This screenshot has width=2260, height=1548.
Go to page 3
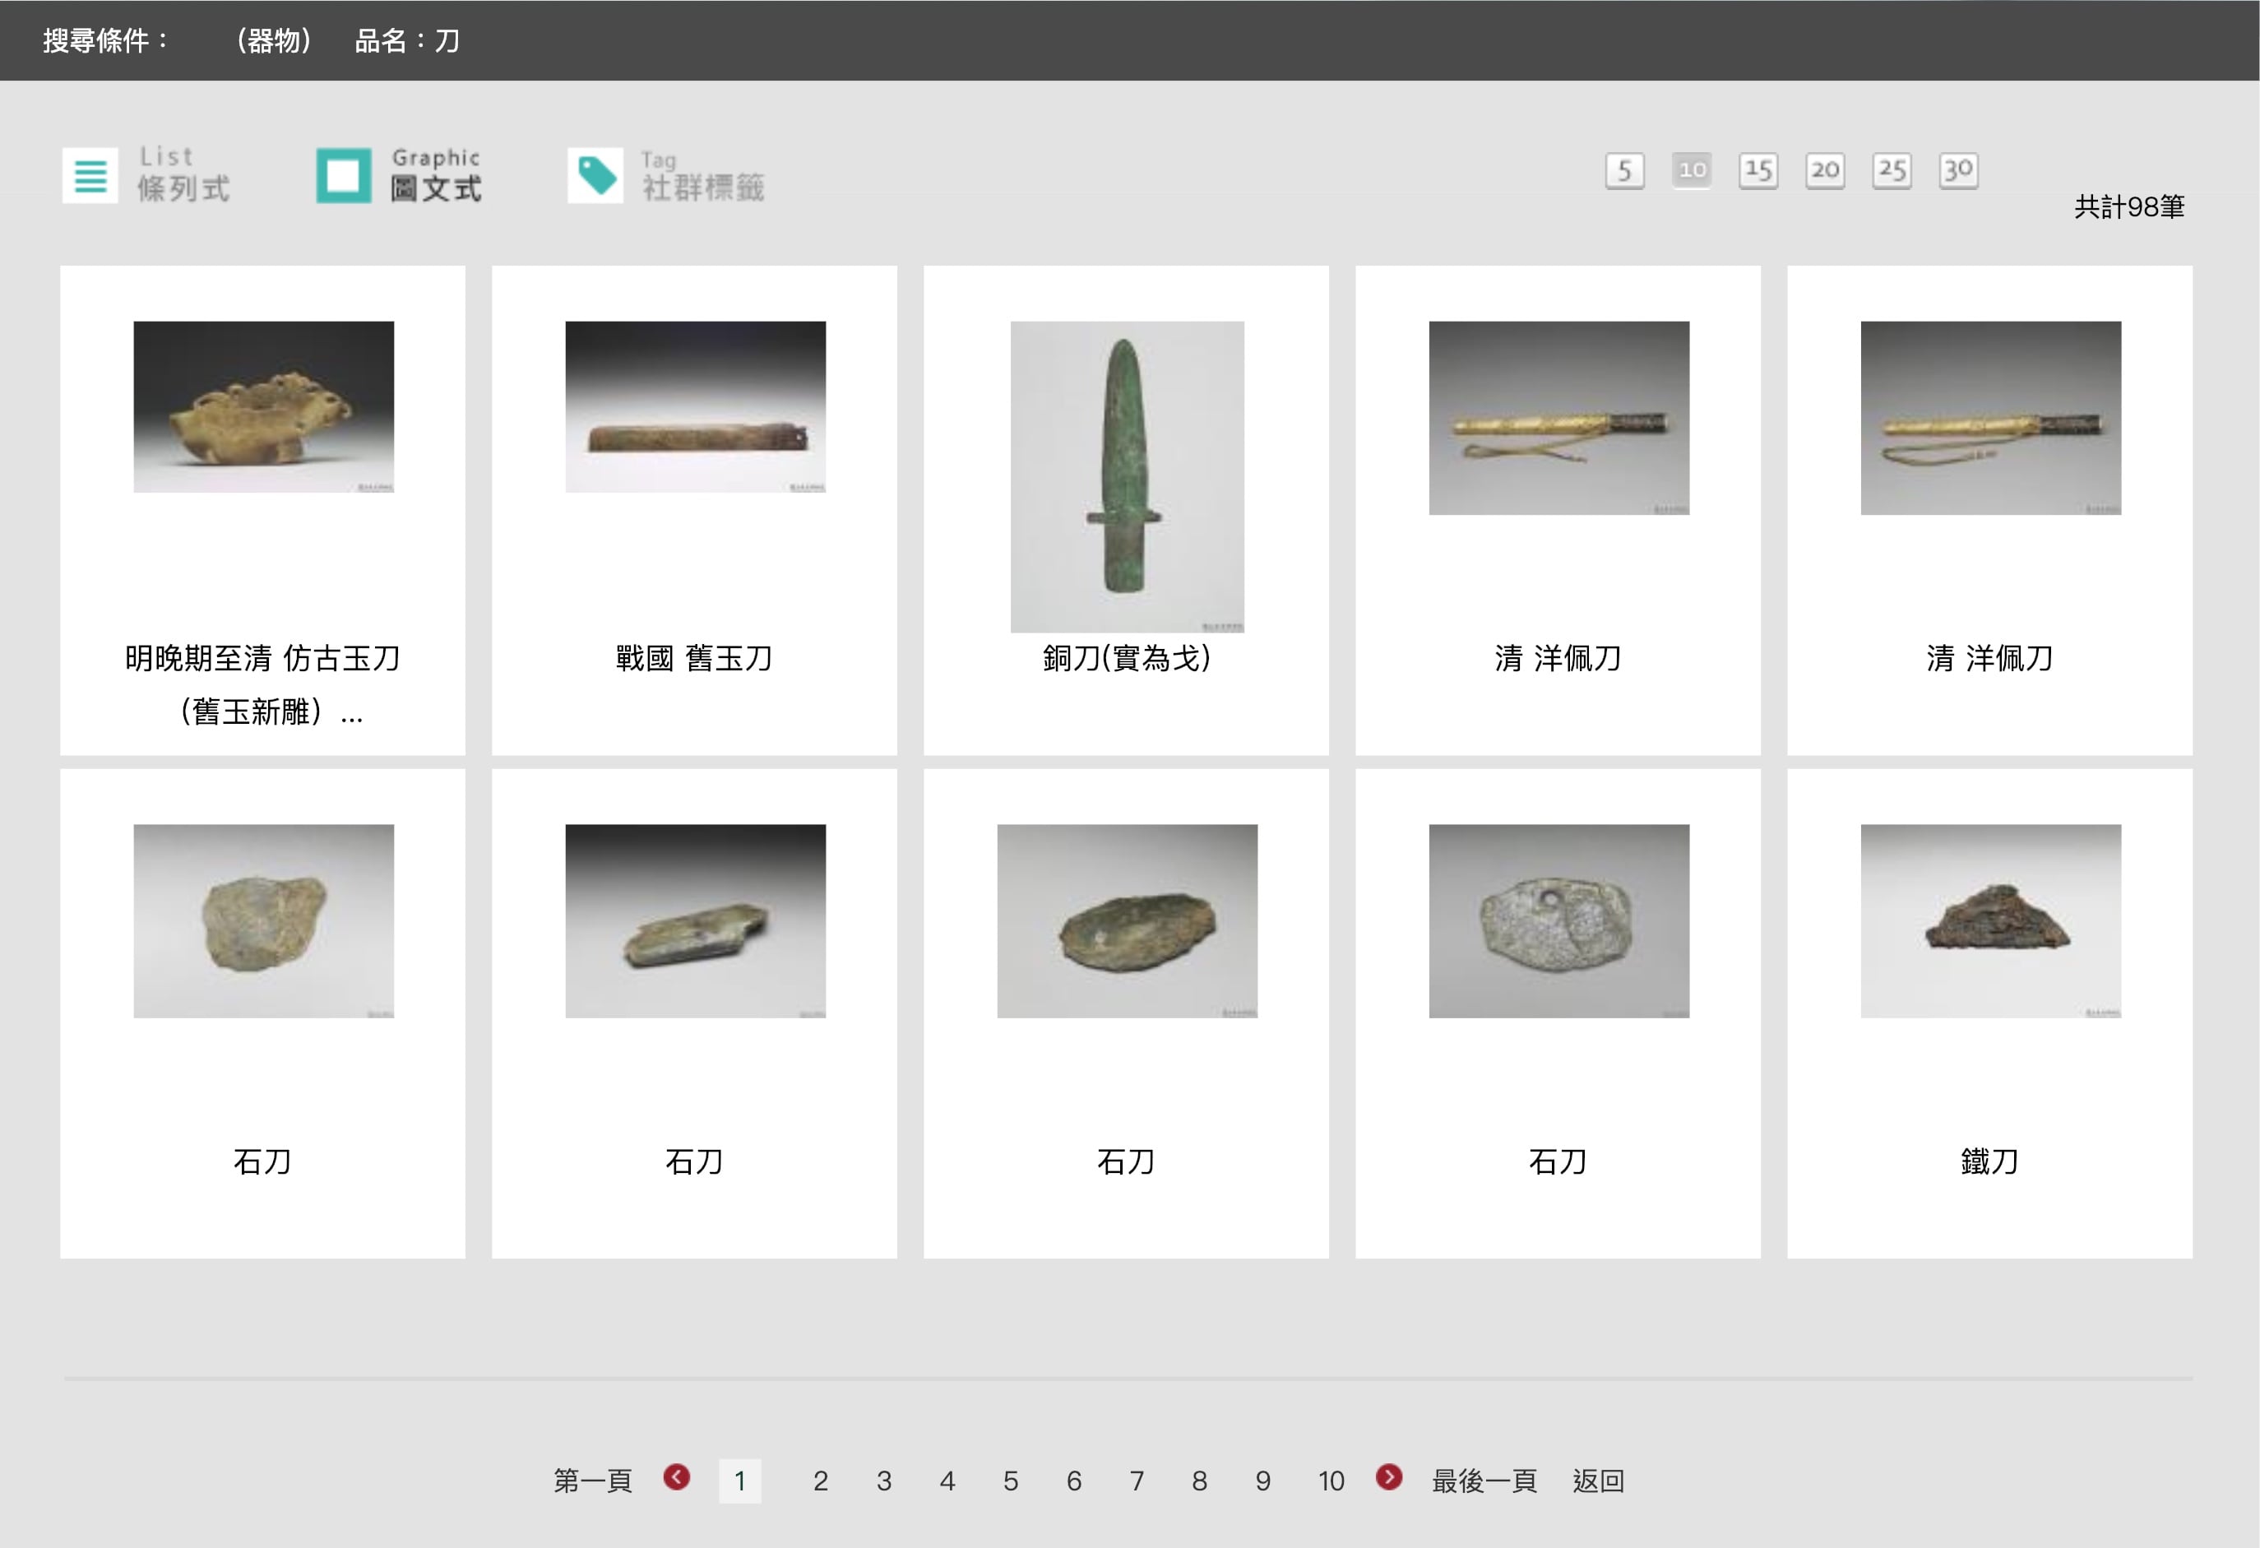pyautogui.click(x=884, y=1481)
